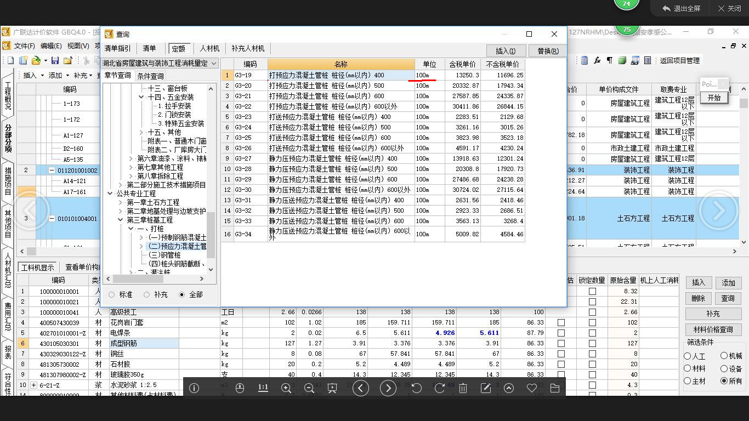This screenshot has height=421, width=749.
Task: Click the calculator icon in right toolbar
Action: coord(585,60)
